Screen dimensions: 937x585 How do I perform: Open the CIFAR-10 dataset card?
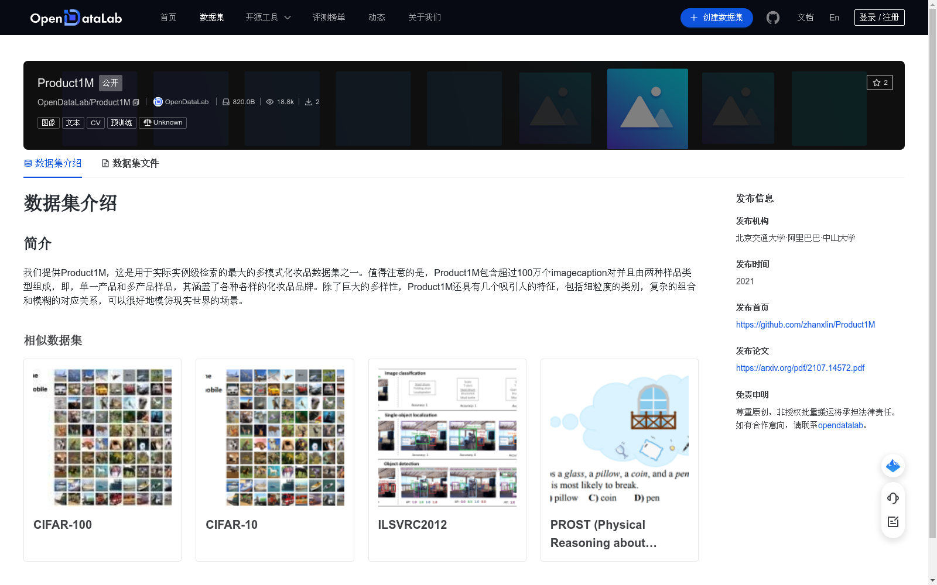click(275, 460)
